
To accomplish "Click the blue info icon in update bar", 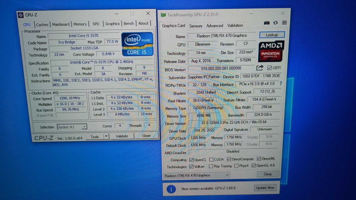I will point(171,189).
